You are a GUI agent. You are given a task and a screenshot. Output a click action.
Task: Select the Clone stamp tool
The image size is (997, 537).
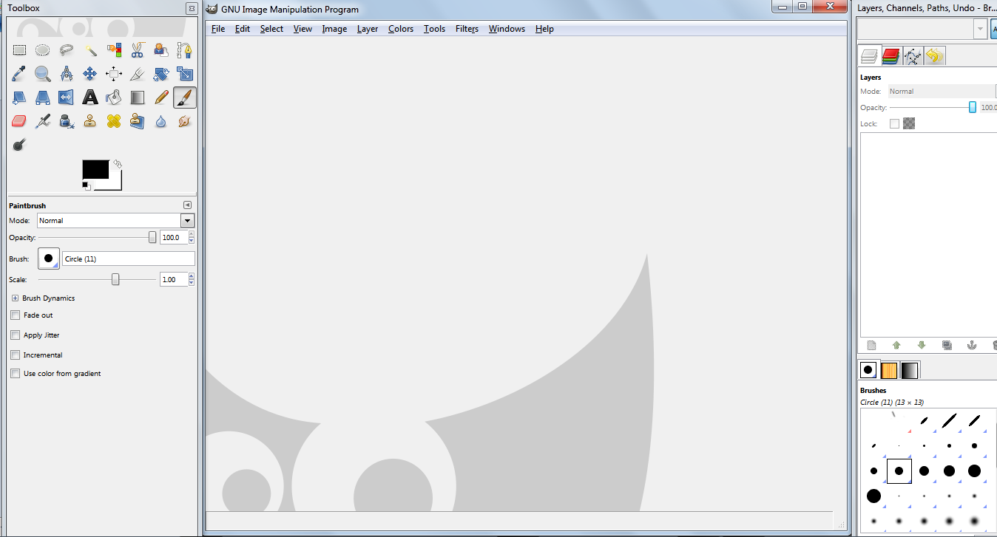[x=90, y=121]
